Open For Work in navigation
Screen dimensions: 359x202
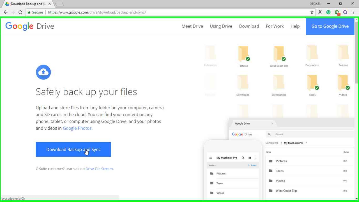[x=275, y=26]
